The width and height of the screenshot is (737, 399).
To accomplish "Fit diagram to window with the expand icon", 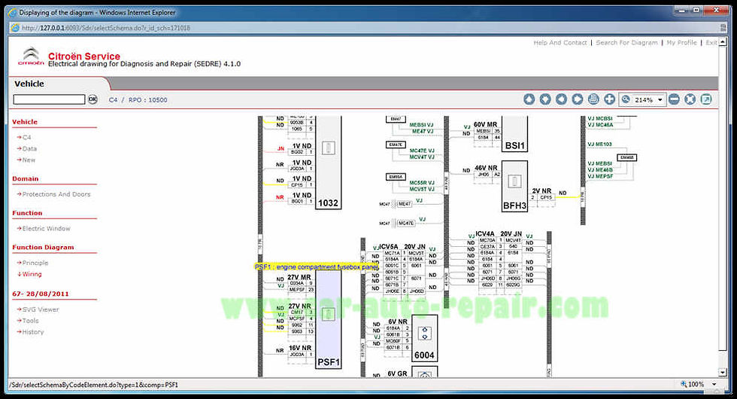I will 690,99.
